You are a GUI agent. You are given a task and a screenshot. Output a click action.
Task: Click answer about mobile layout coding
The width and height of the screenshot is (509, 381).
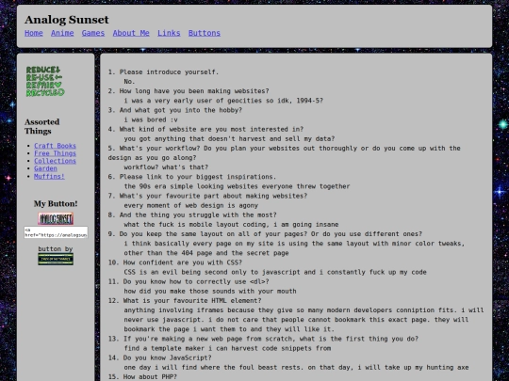pos(231,225)
